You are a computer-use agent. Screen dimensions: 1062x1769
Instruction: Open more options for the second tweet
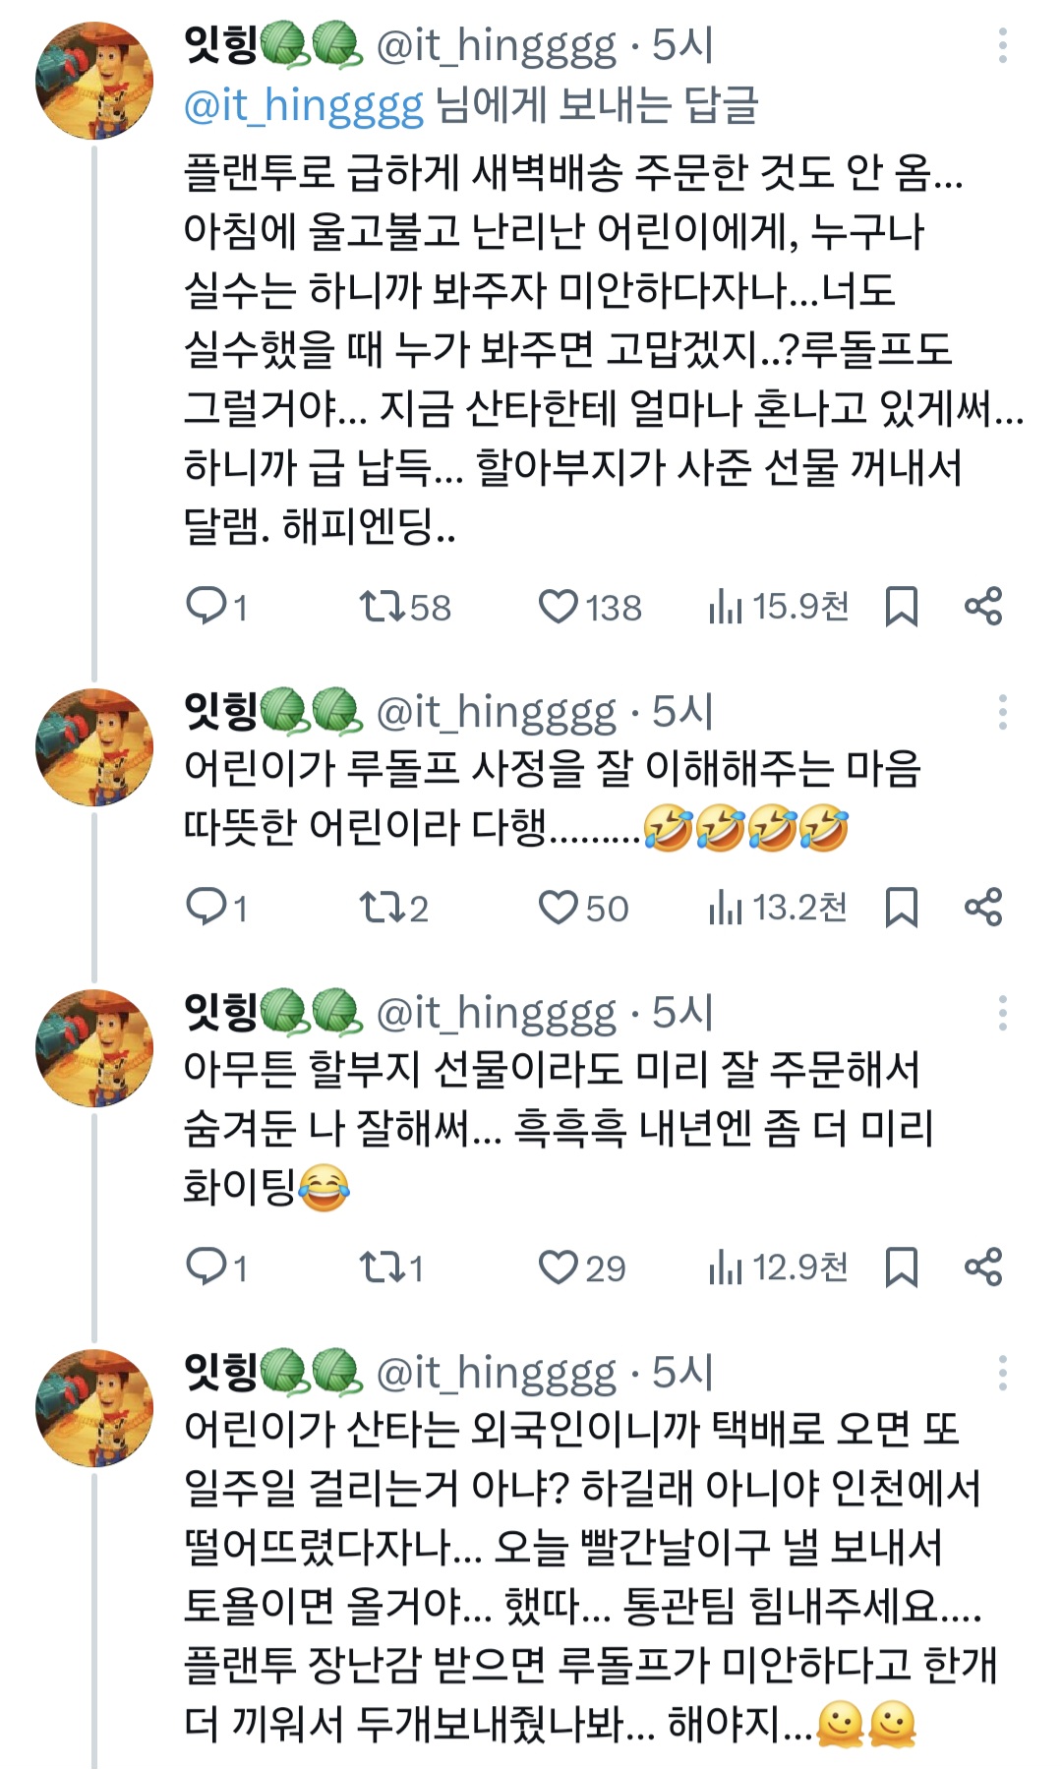tap(1002, 712)
